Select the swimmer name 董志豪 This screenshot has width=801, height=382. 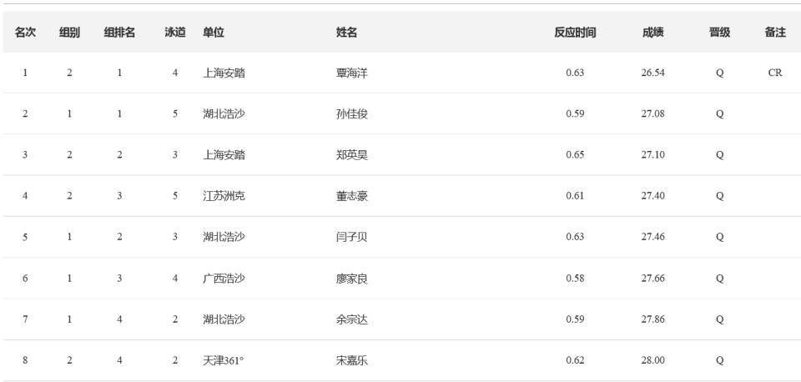point(352,196)
